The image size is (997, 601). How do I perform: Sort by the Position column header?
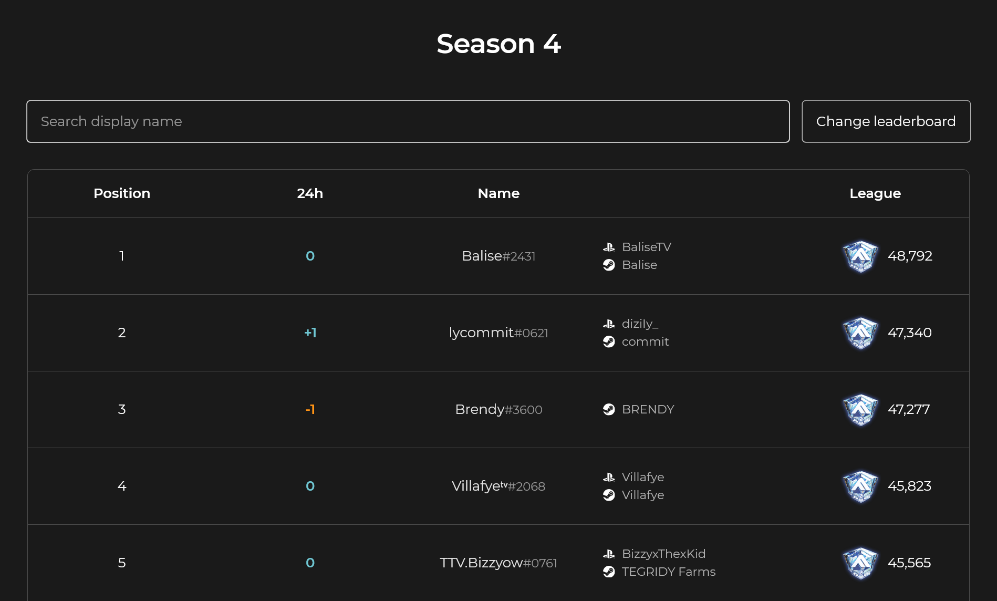pos(122,193)
